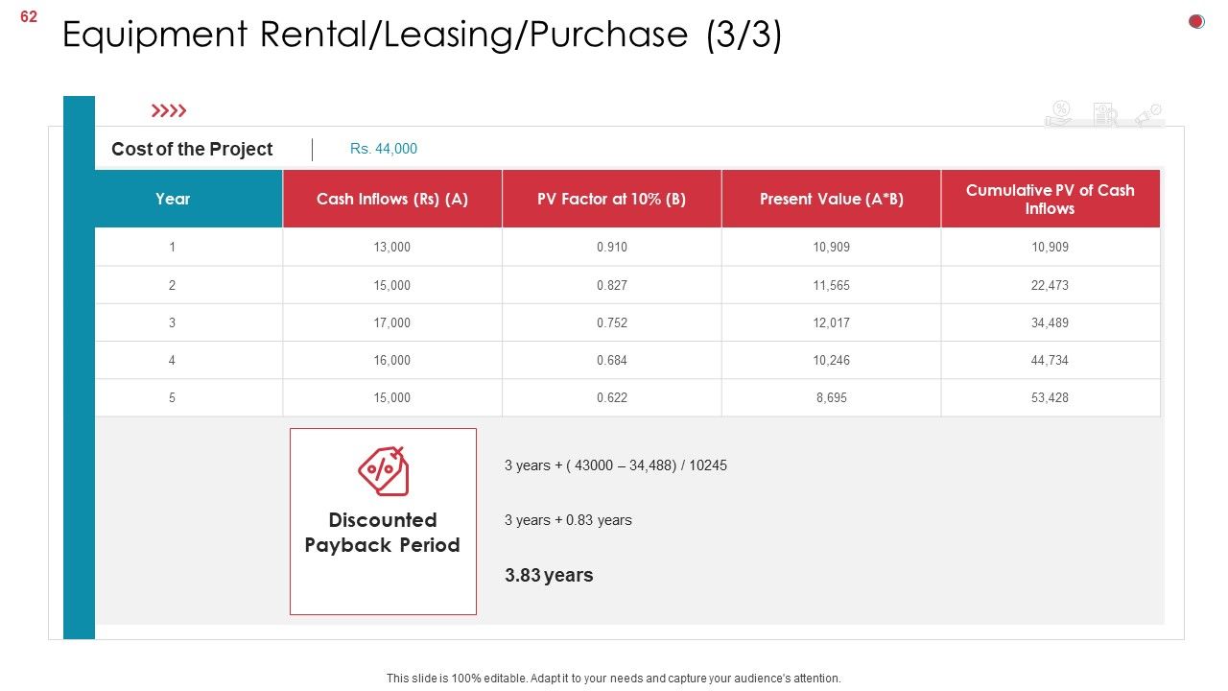Click Cost of the Project label

[x=192, y=149]
